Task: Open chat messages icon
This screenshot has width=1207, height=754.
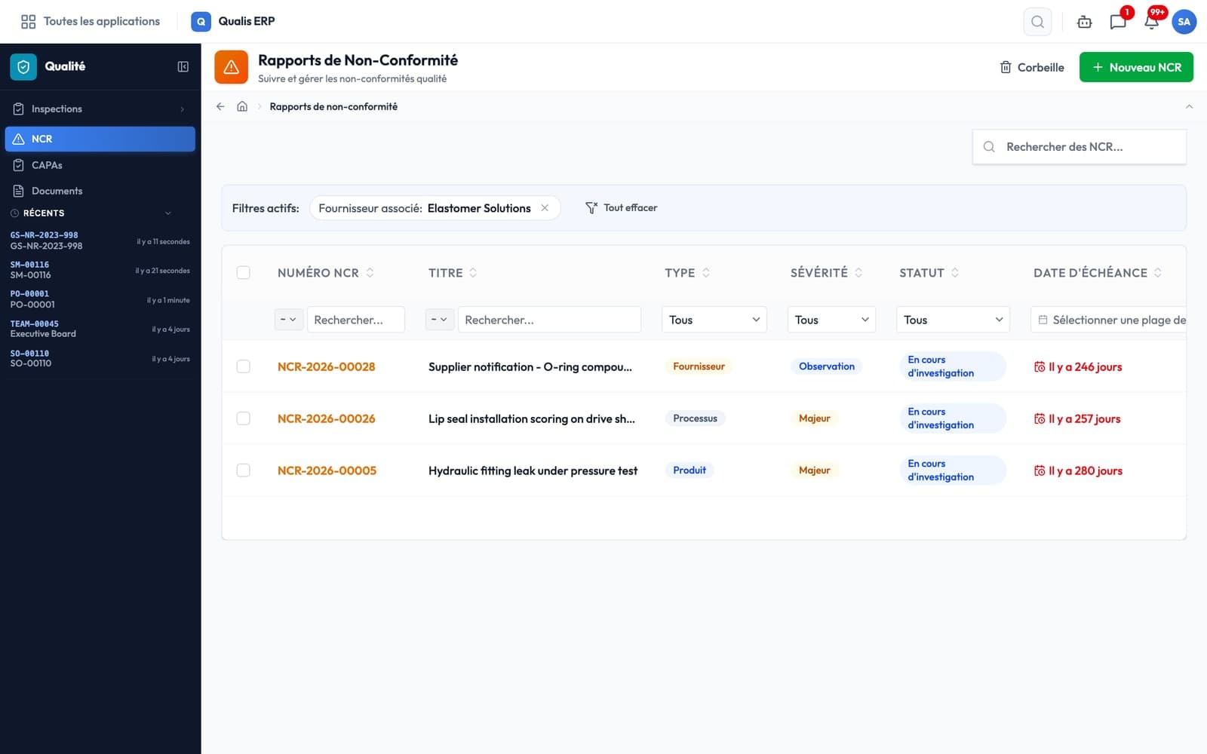Action: pos(1118,22)
